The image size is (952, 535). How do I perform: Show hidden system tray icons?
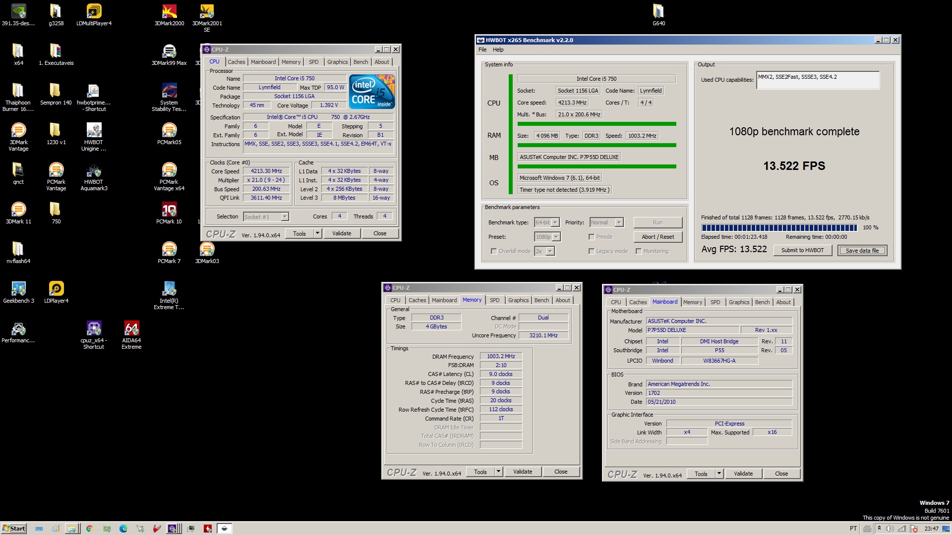pos(879,528)
